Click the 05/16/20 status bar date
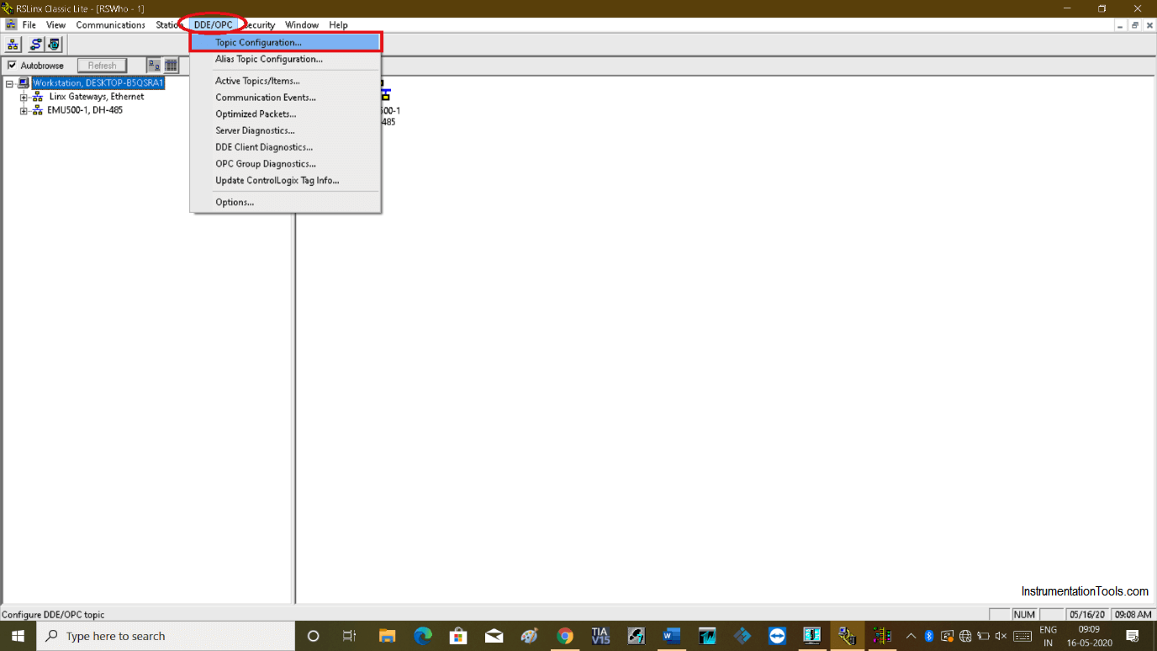The height and width of the screenshot is (651, 1157). pyautogui.click(x=1088, y=615)
